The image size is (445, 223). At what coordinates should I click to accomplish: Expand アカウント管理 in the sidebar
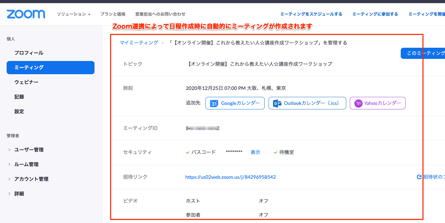pyautogui.click(x=28, y=179)
